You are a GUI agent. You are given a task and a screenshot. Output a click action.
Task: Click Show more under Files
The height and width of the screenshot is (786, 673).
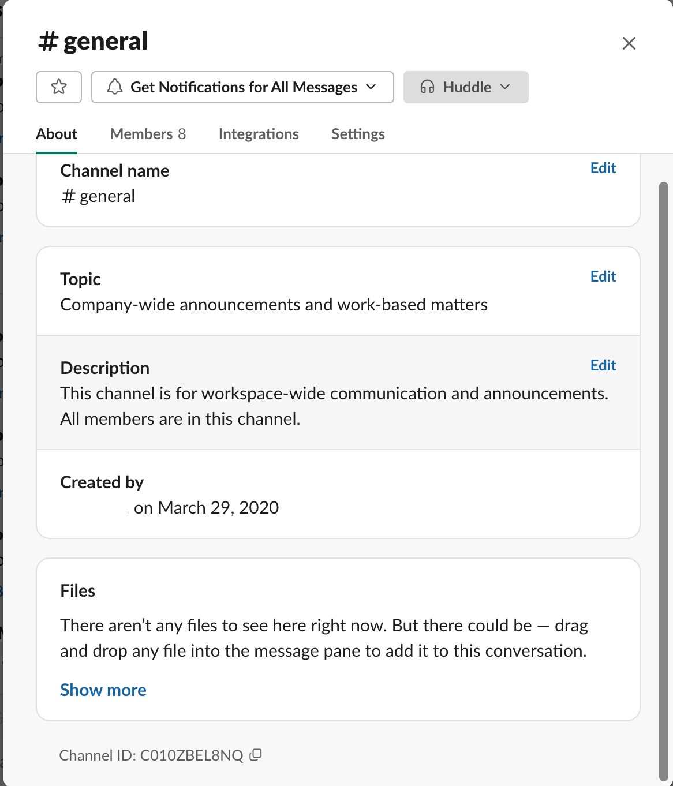click(x=103, y=690)
